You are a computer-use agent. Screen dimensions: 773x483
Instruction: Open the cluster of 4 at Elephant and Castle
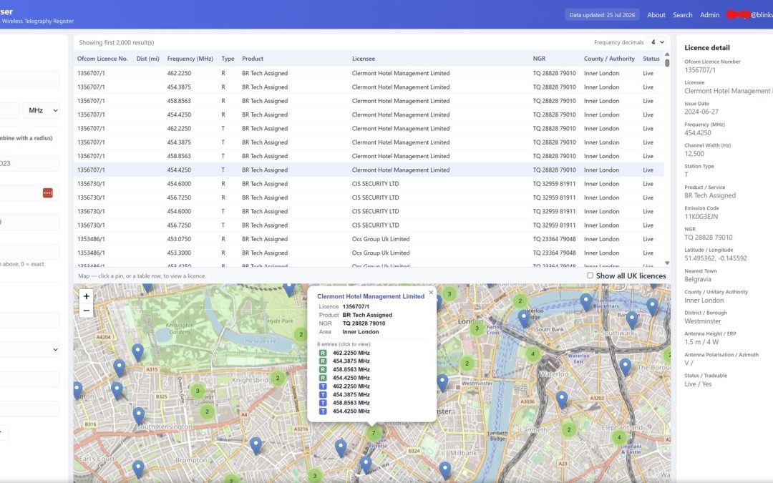tap(619, 437)
